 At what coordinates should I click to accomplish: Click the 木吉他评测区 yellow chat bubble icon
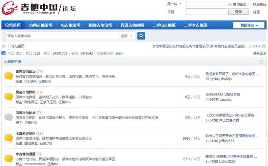pos(8,138)
